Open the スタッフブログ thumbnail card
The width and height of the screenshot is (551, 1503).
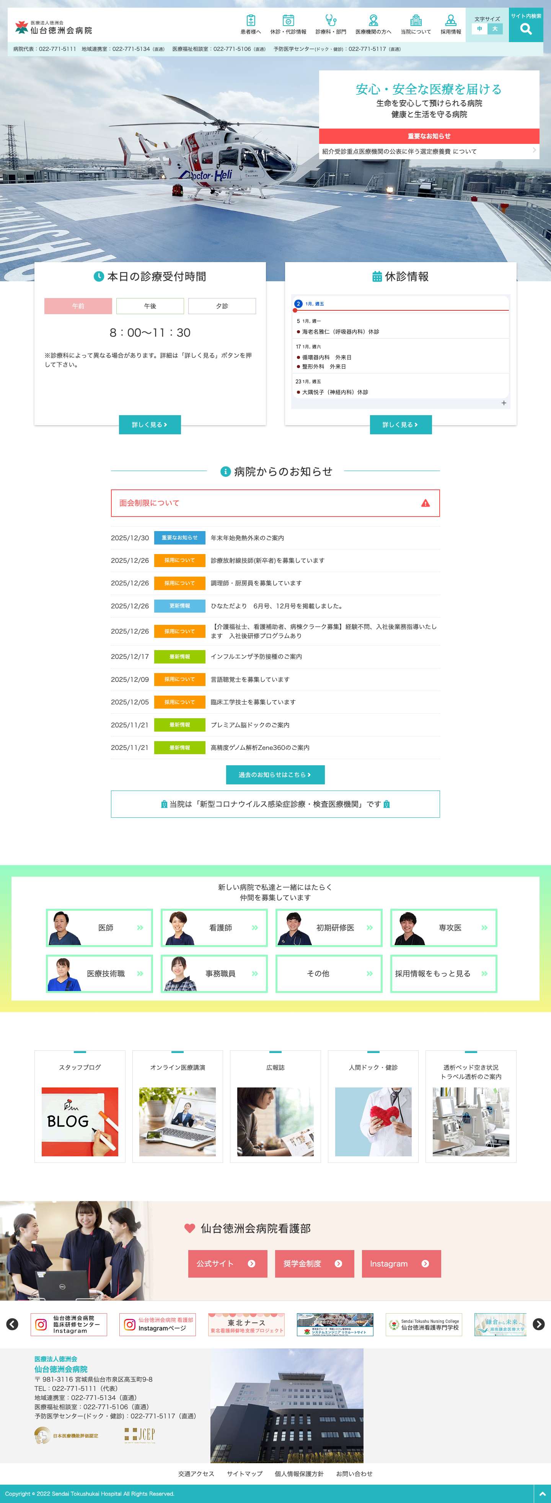[80, 1107]
